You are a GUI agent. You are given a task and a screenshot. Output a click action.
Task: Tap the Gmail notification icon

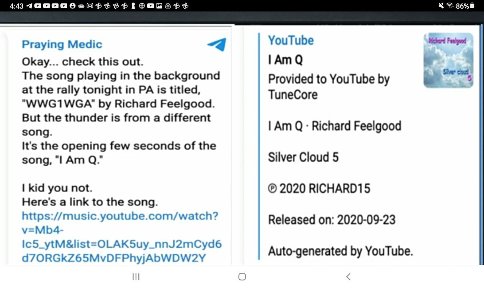click(90, 6)
